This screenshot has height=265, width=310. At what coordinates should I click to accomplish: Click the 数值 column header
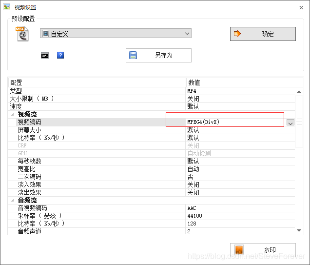[244, 82]
